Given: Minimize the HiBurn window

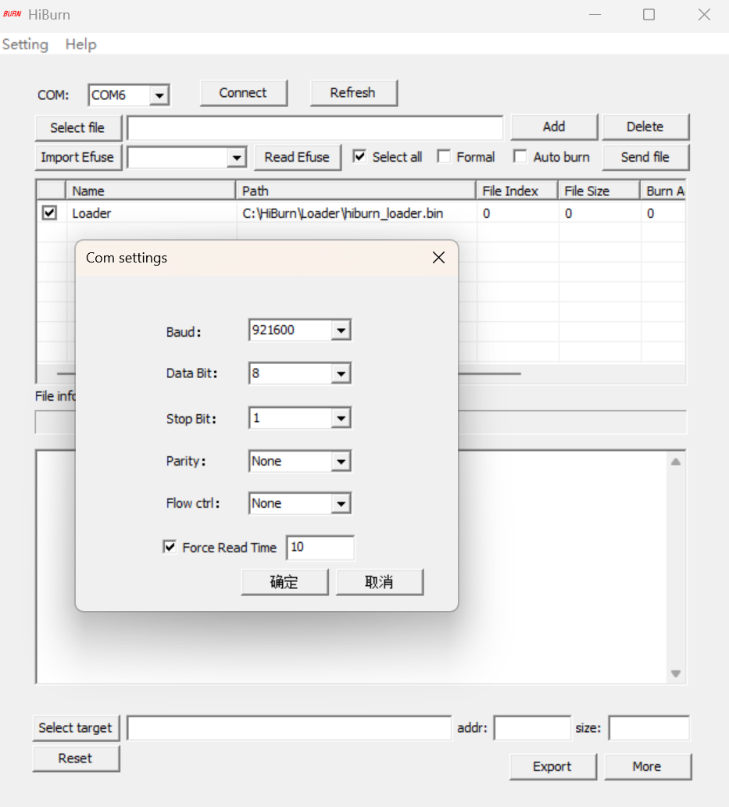Looking at the screenshot, I should [x=595, y=14].
